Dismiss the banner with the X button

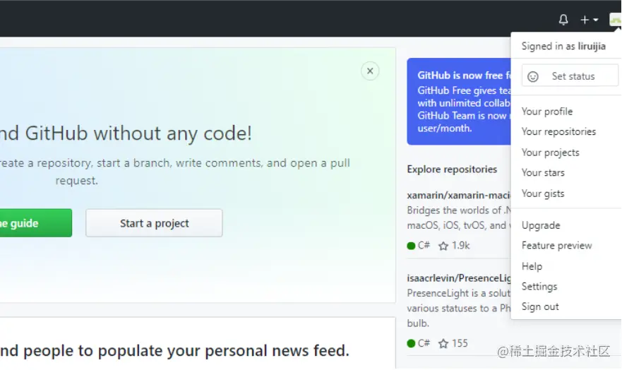coord(370,71)
